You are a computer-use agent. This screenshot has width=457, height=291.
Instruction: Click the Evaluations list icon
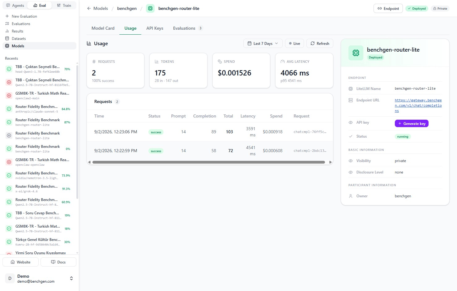click(7, 24)
